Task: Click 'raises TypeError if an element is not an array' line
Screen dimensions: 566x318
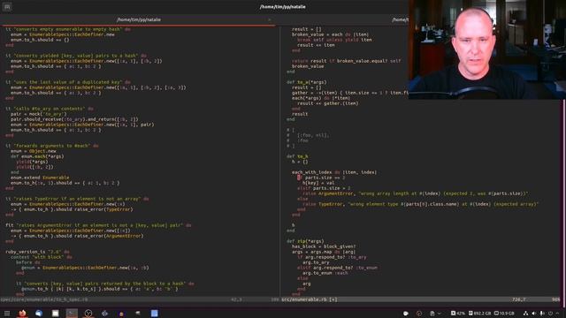Action: click(x=77, y=199)
